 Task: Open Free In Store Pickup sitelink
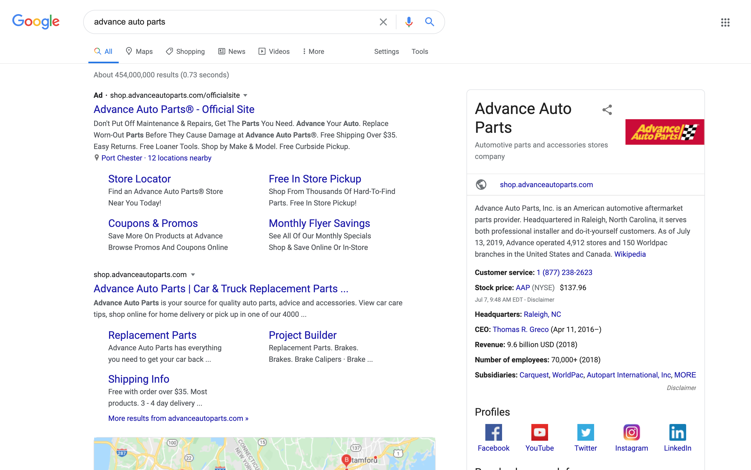[315, 179]
